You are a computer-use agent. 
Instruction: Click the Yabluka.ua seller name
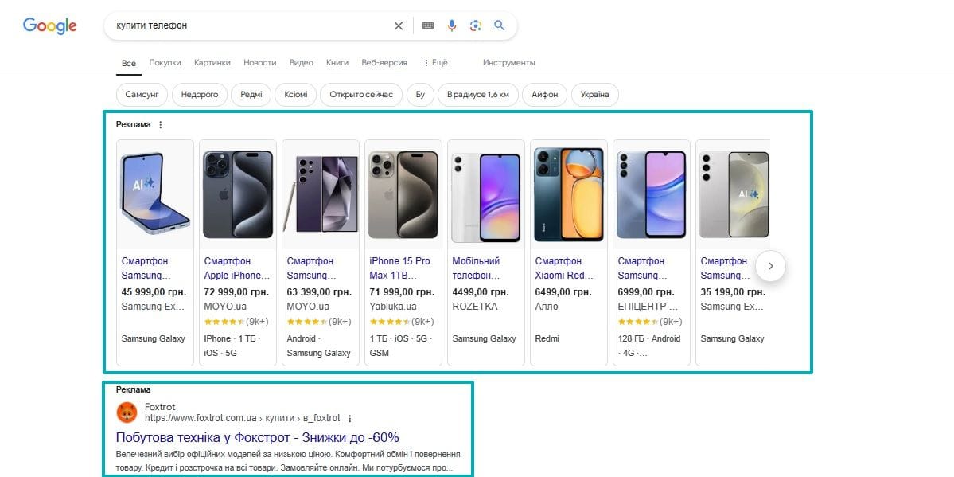coord(393,307)
